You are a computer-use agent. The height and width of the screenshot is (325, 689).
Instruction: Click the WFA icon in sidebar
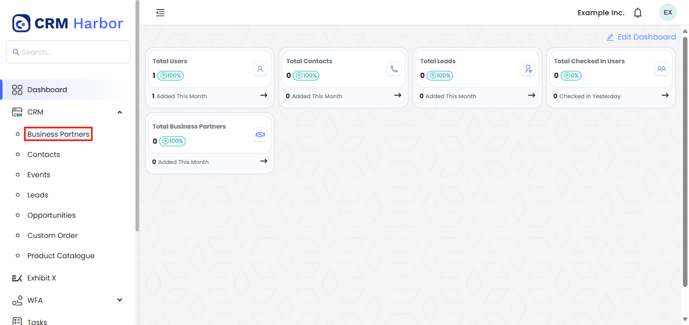pos(17,300)
